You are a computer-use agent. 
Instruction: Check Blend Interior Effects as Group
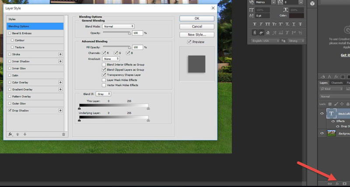click(104, 65)
